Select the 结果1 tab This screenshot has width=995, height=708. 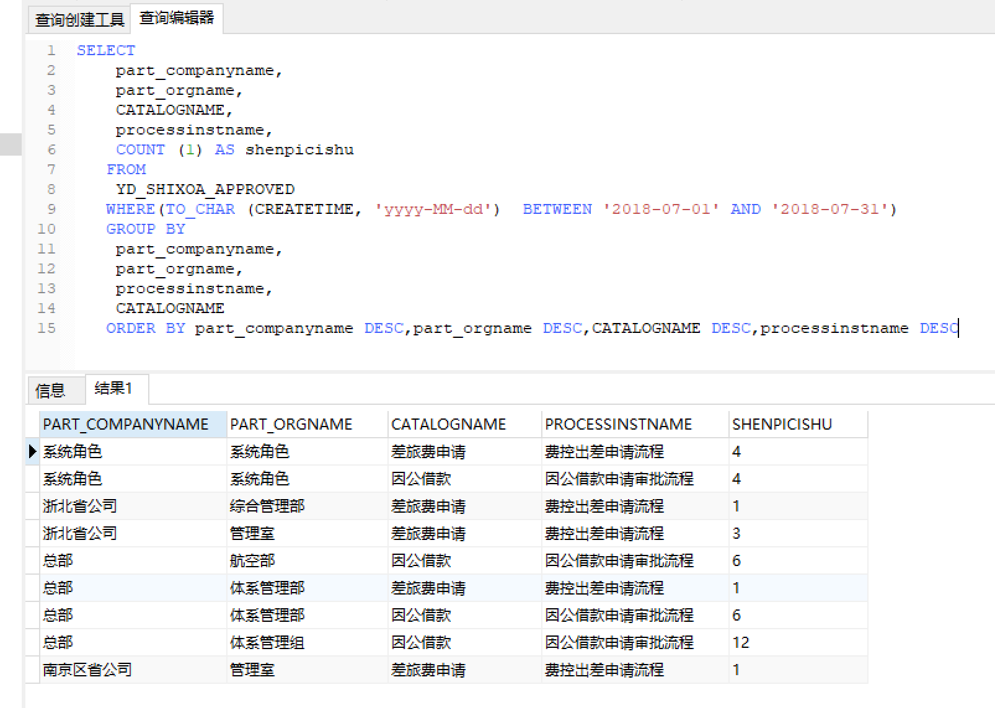click(x=113, y=389)
